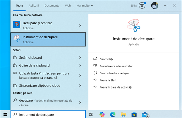Open File Explorer from the taskbar
This screenshot has width=182, height=118.
[x=123, y=114]
